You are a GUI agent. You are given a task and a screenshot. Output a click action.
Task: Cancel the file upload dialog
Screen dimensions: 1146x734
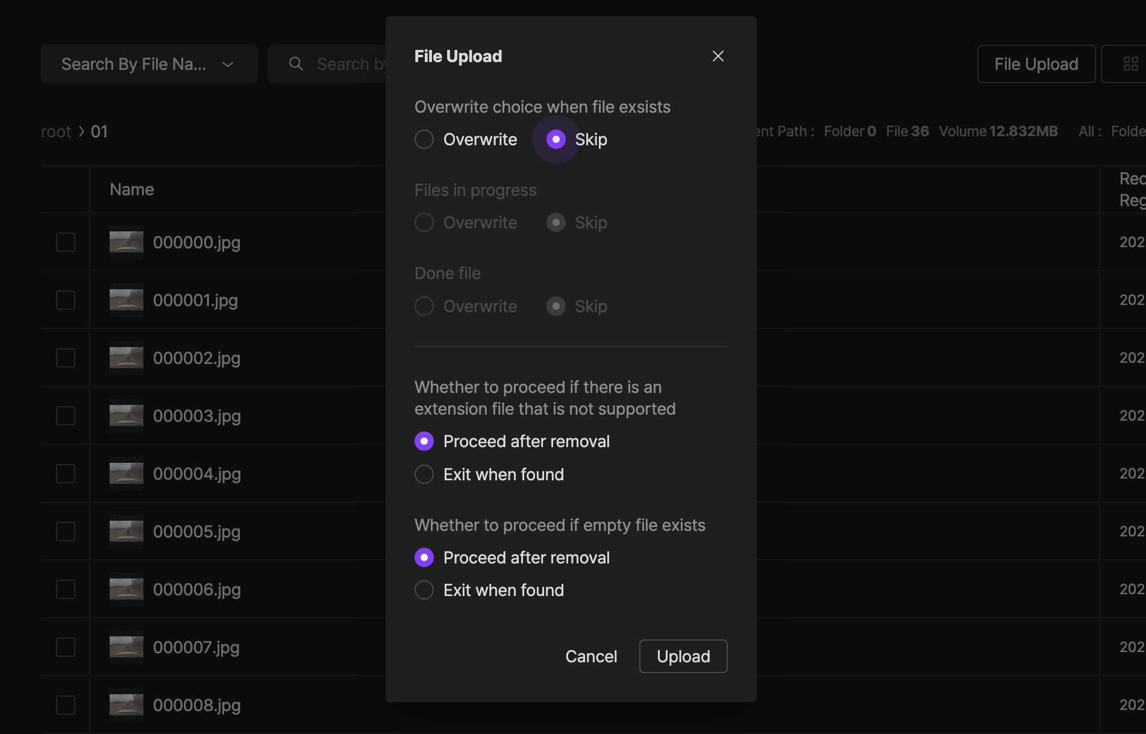click(590, 656)
